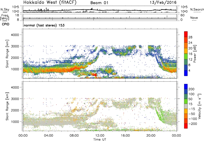This screenshot has height=141, width=204.
Task: Click the '28' Power colorbar value
Action: tap(190, 37)
